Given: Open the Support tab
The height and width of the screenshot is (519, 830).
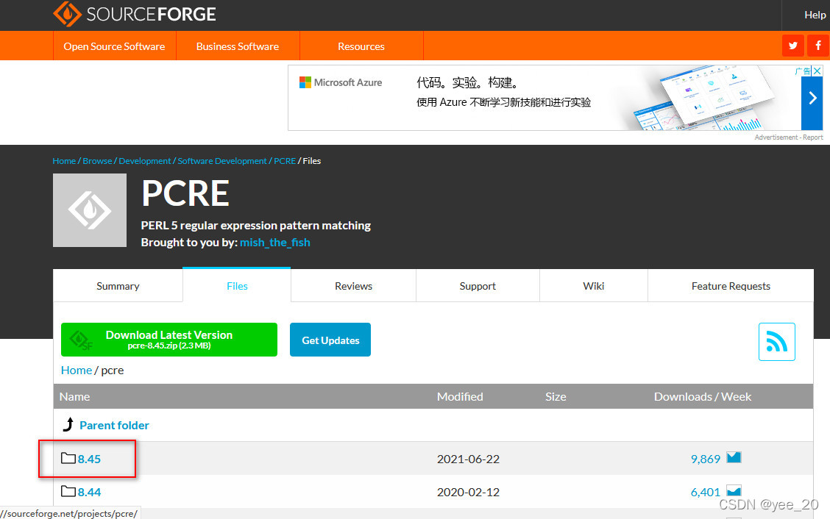Looking at the screenshot, I should click(x=478, y=286).
